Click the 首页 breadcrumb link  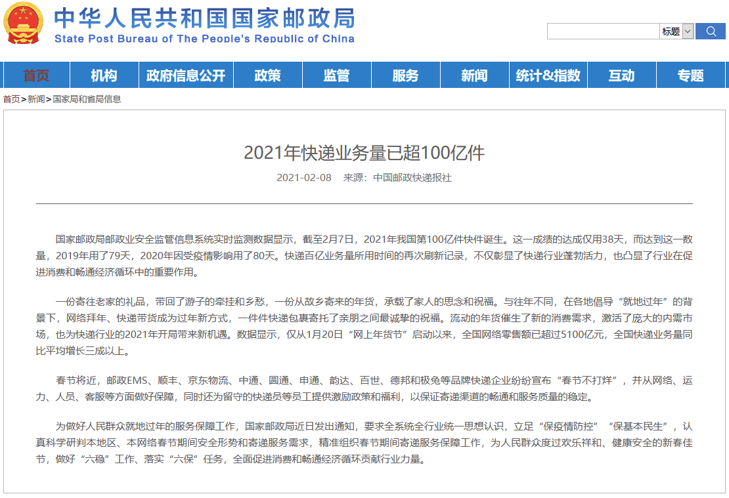point(12,99)
